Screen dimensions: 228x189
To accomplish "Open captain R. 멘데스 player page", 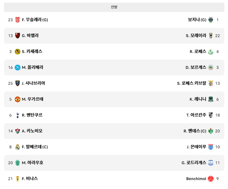I will 195,131.
